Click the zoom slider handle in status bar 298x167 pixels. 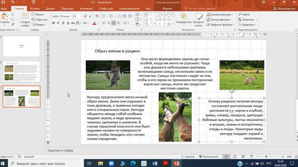click(266, 157)
